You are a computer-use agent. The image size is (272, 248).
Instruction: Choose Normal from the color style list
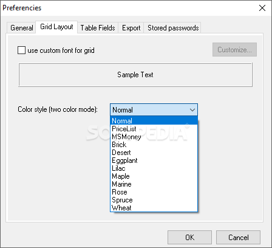[154, 121]
